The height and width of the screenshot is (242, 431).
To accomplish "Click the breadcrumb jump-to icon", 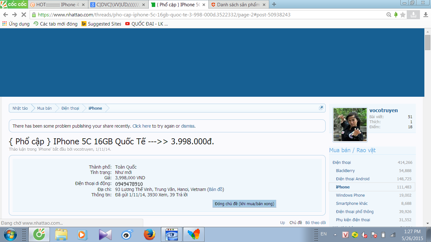I will tap(321, 108).
